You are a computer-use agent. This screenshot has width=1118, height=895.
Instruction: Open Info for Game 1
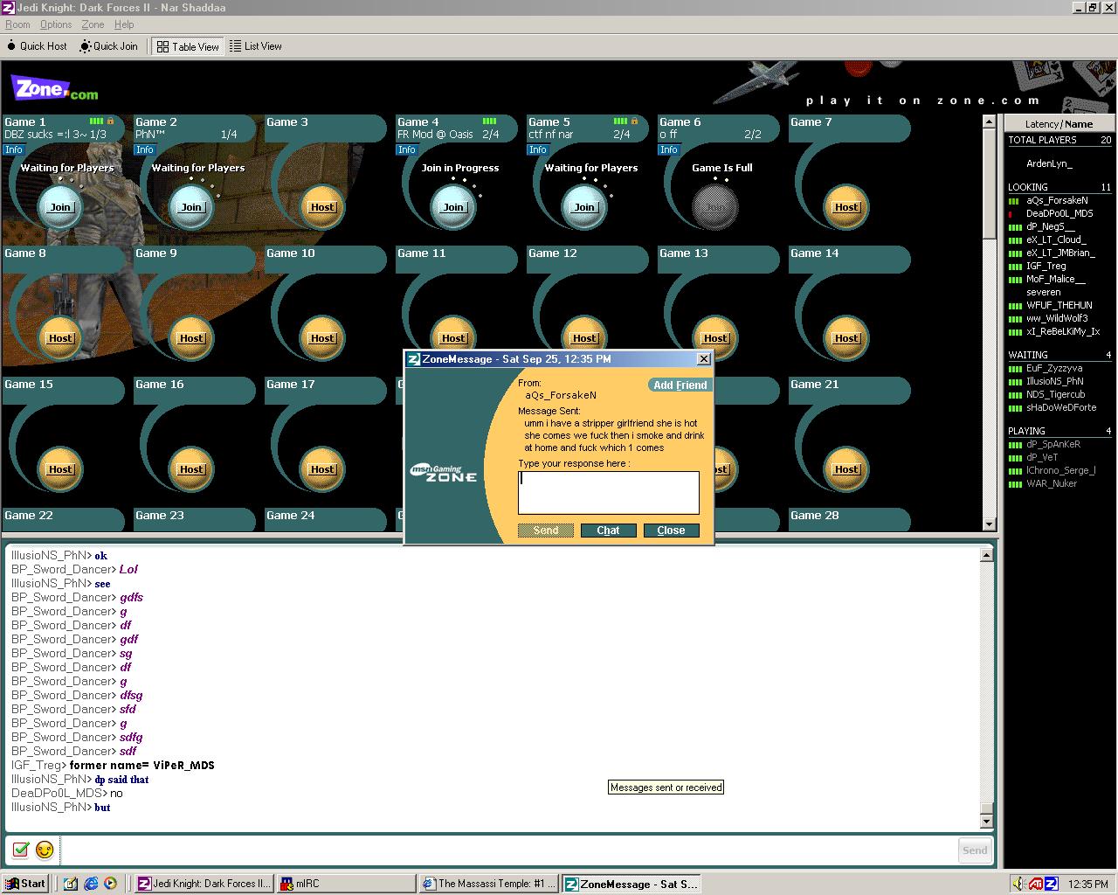(x=14, y=149)
